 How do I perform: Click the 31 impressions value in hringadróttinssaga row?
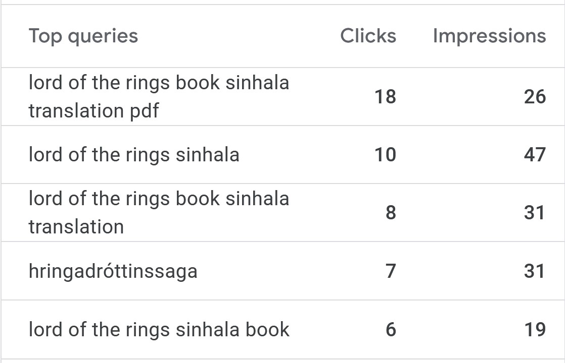pyautogui.click(x=535, y=271)
